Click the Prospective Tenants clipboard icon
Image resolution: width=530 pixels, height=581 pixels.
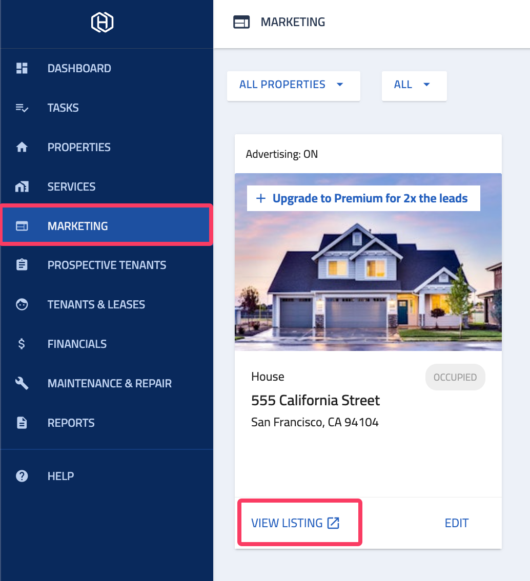[22, 265]
